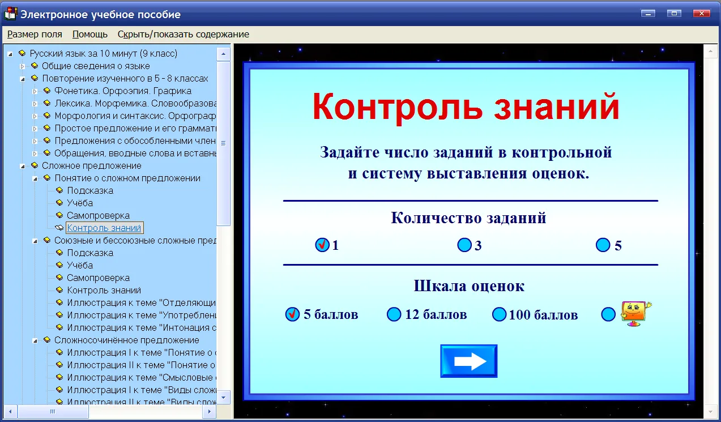Open Иллюстрация к теме "Интонация с..." item

tap(142, 327)
